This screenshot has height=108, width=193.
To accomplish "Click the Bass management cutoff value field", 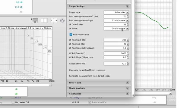I will [x=115, y=16].
